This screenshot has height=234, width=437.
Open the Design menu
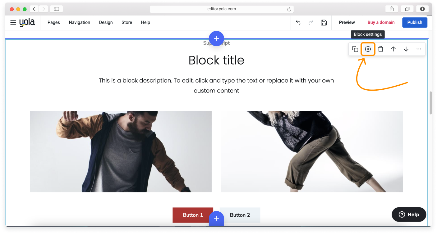pos(106,22)
